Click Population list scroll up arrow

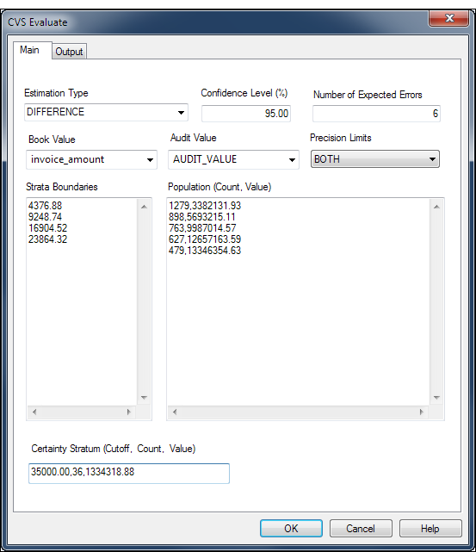coord(436,207)
